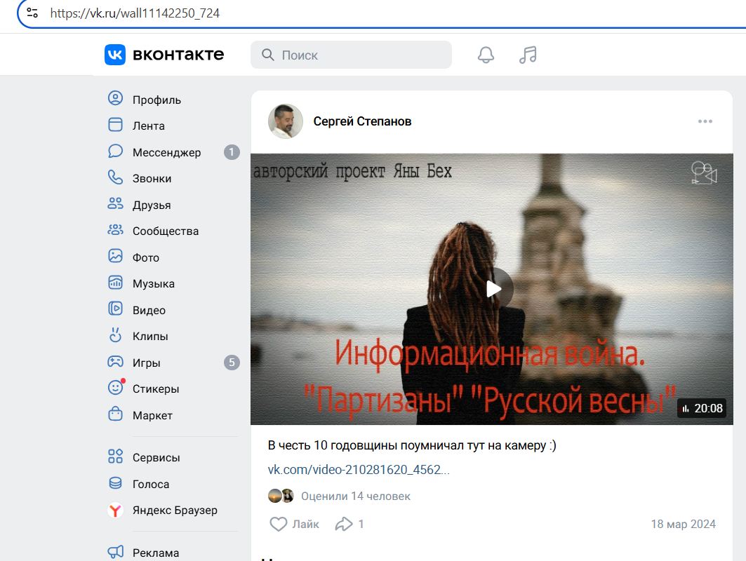This screenshot has width=746, height=561.
Task: Click the Видео sidebar icon
Action: (115, 309)
